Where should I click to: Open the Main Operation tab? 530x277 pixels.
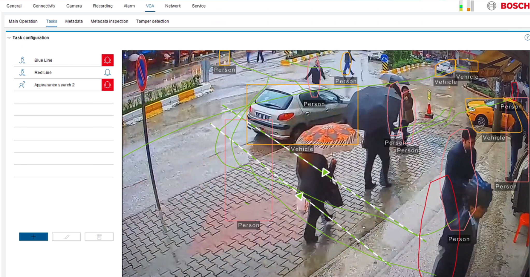pos(23,21)
